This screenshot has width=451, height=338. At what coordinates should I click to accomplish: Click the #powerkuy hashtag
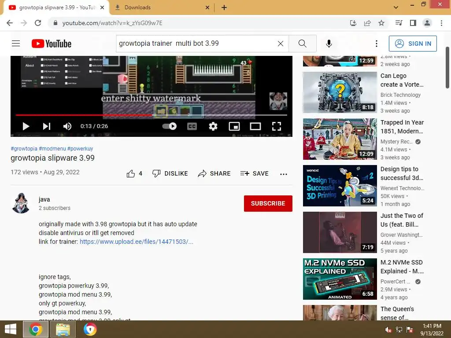tap(80, 149)
